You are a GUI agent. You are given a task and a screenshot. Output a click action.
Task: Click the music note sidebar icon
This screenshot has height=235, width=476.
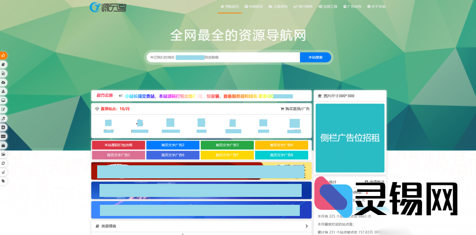(x=3, y=118)
